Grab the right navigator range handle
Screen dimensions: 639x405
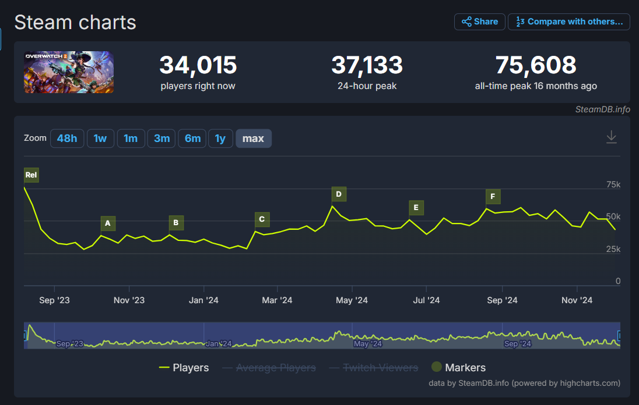click(619, 336)
